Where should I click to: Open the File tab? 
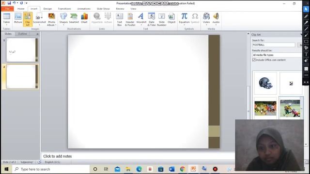[x=7, y=9]
